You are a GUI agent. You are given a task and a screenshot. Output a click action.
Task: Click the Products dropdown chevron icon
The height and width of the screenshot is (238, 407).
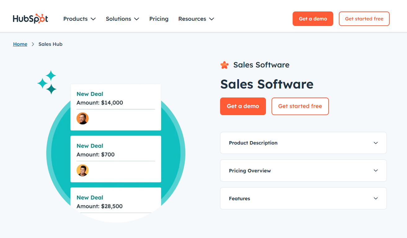(93, 19)
